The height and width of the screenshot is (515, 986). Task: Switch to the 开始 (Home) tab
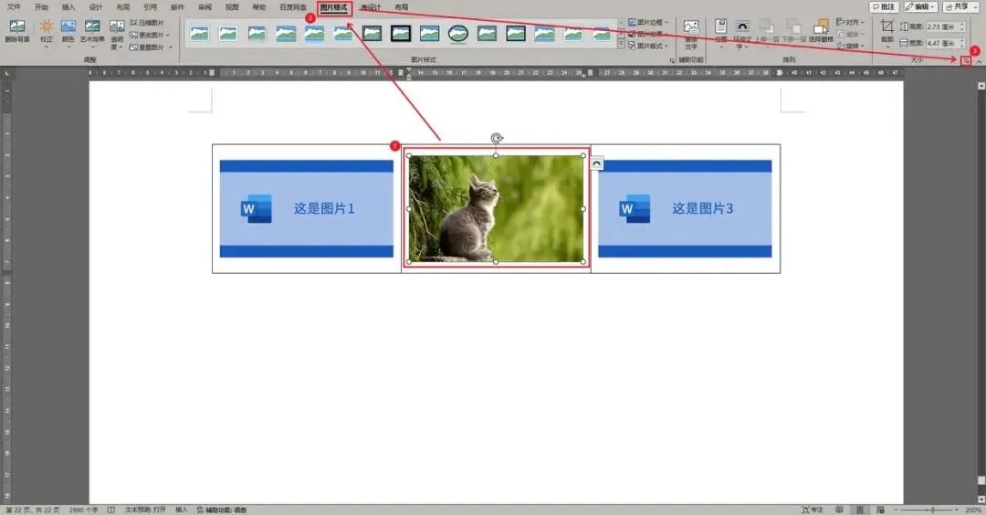41,7
